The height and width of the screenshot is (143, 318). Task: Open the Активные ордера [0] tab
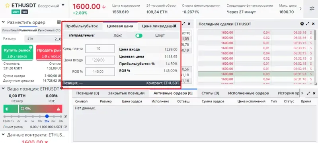pos(173,93)
